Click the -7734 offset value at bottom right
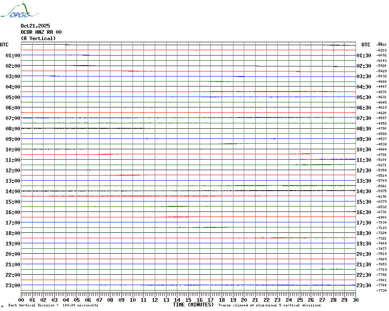 pos(381,291)
